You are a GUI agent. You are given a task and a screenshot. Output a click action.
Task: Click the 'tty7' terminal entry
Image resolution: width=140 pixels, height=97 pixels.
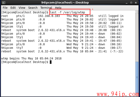19,48
